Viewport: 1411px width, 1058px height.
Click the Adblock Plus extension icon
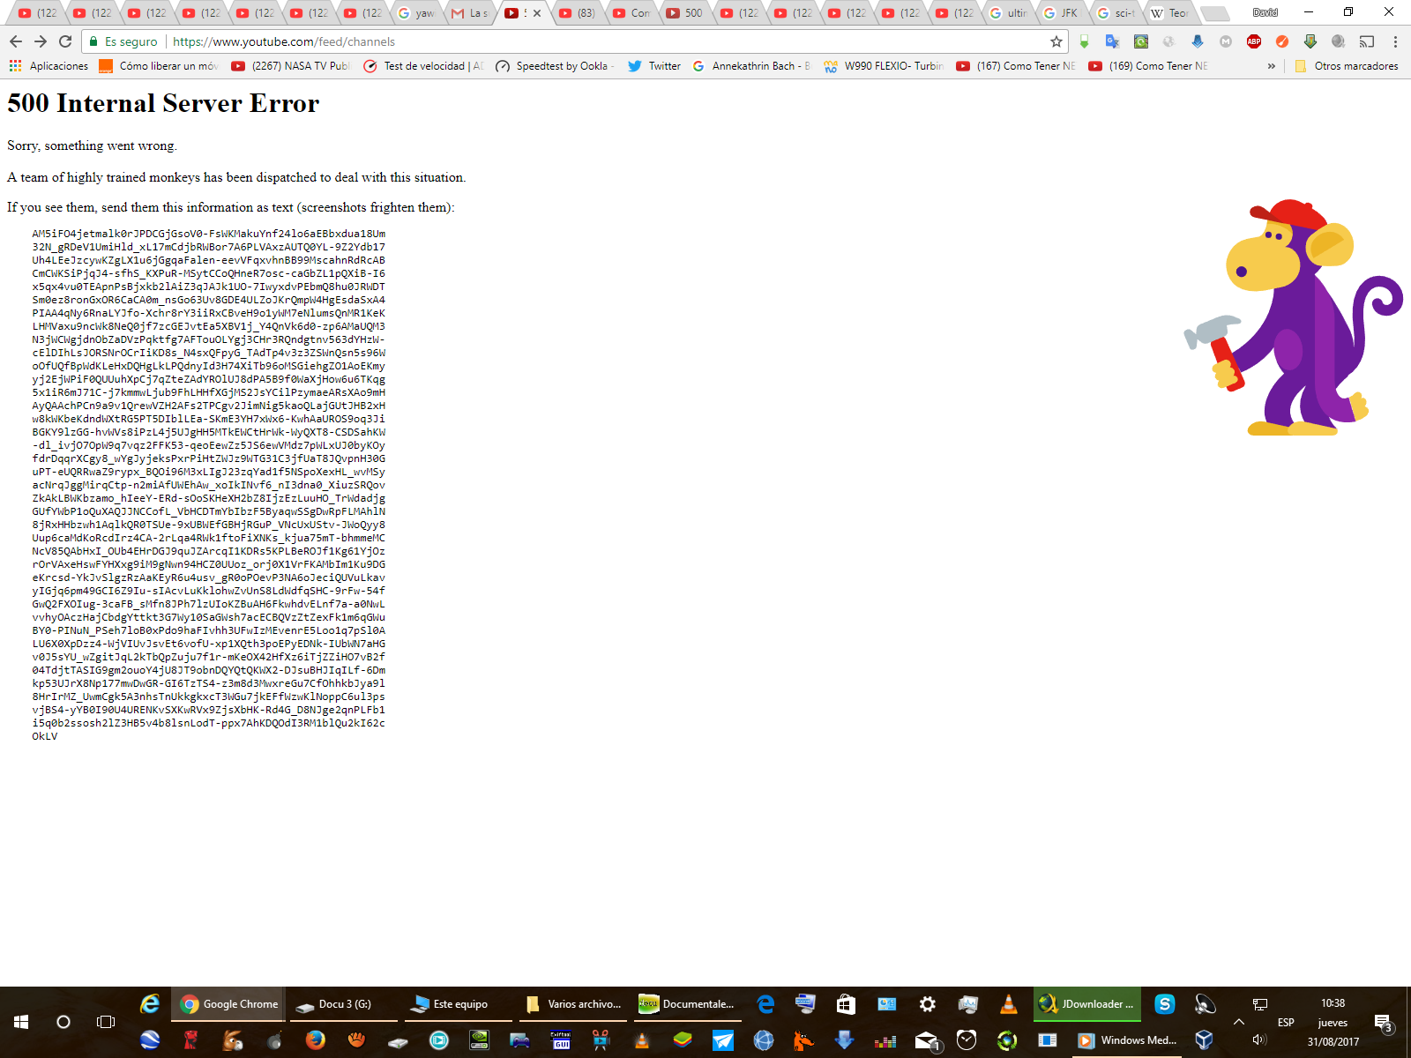pos(1253,41)
